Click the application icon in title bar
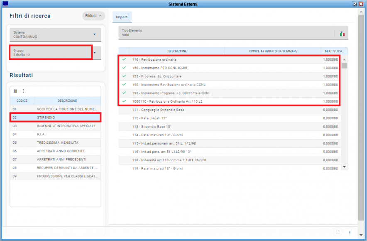The width and height of the screenshot is (367, 241). (5, 4)
